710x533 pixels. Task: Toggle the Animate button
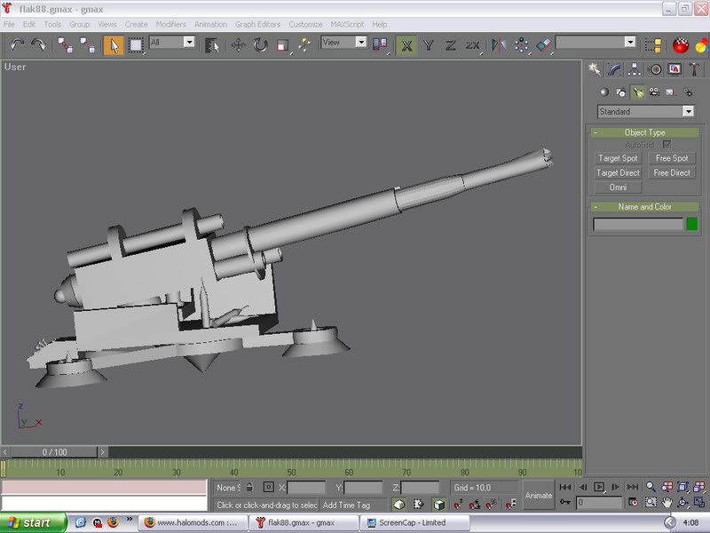pos(539,496)
